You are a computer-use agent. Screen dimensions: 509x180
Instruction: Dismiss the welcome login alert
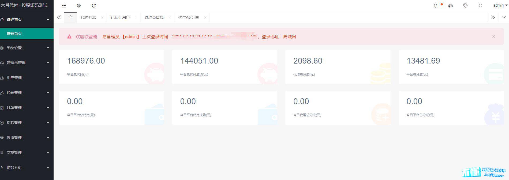(494, 37)
